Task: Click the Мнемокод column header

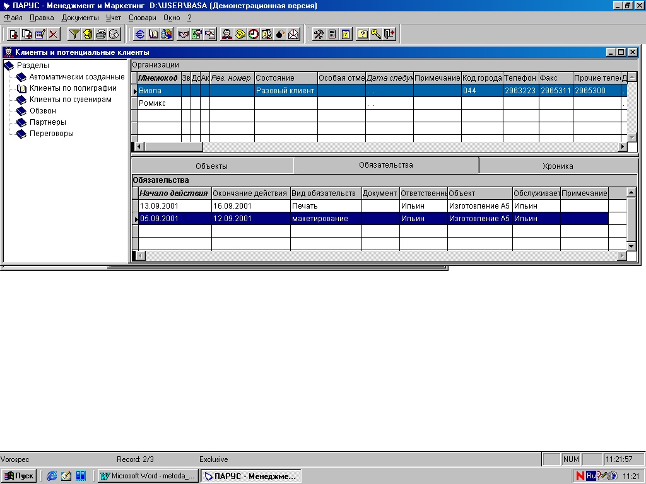Action: point(159,78)
